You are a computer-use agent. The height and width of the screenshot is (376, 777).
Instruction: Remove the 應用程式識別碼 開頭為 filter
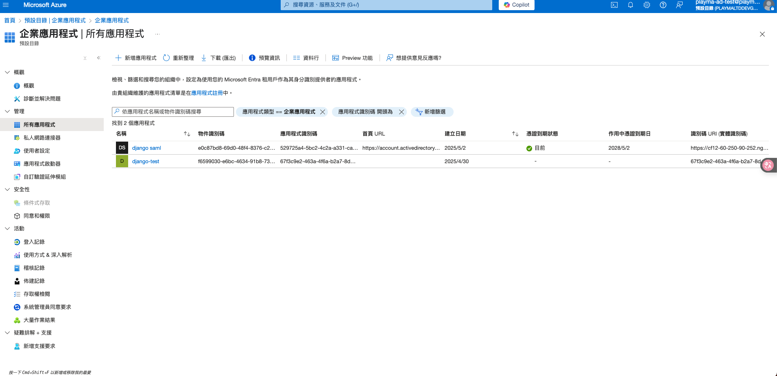(402, 111)
